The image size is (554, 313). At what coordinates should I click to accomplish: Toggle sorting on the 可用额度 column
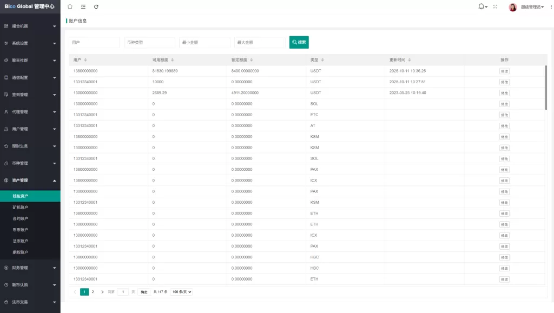pyautogui.click(x=173, y=59)
